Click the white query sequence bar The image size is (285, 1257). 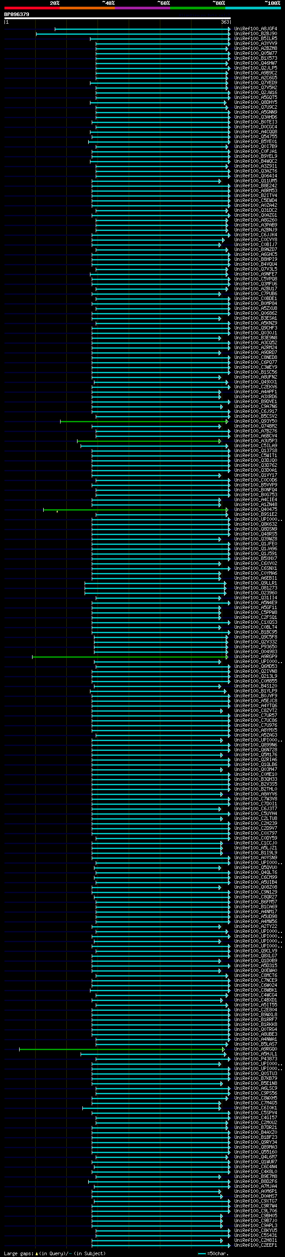(x=117, y=19)
